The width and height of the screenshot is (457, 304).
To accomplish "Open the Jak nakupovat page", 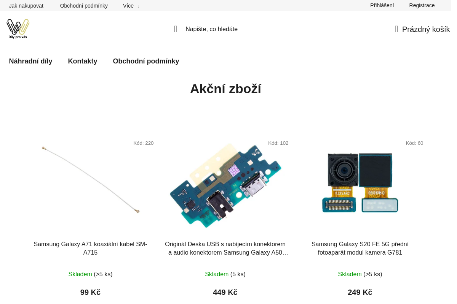I will (x=26, y=6).
